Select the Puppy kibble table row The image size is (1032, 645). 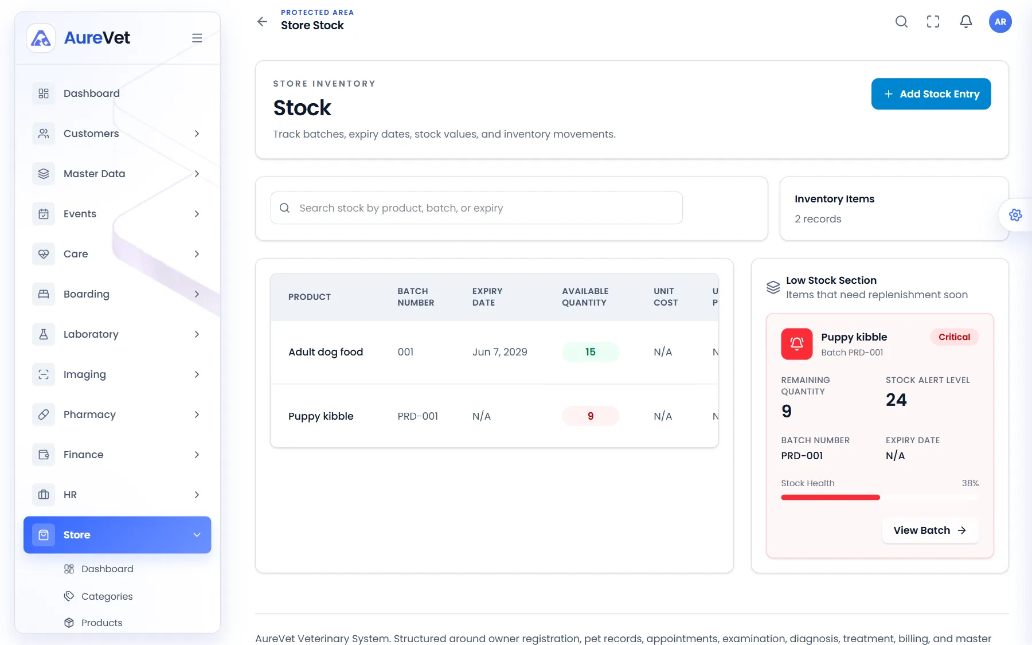tap(494, 416)
